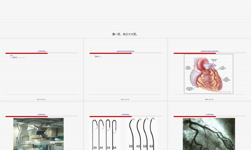Select the right catheter curves diagram

142,134
